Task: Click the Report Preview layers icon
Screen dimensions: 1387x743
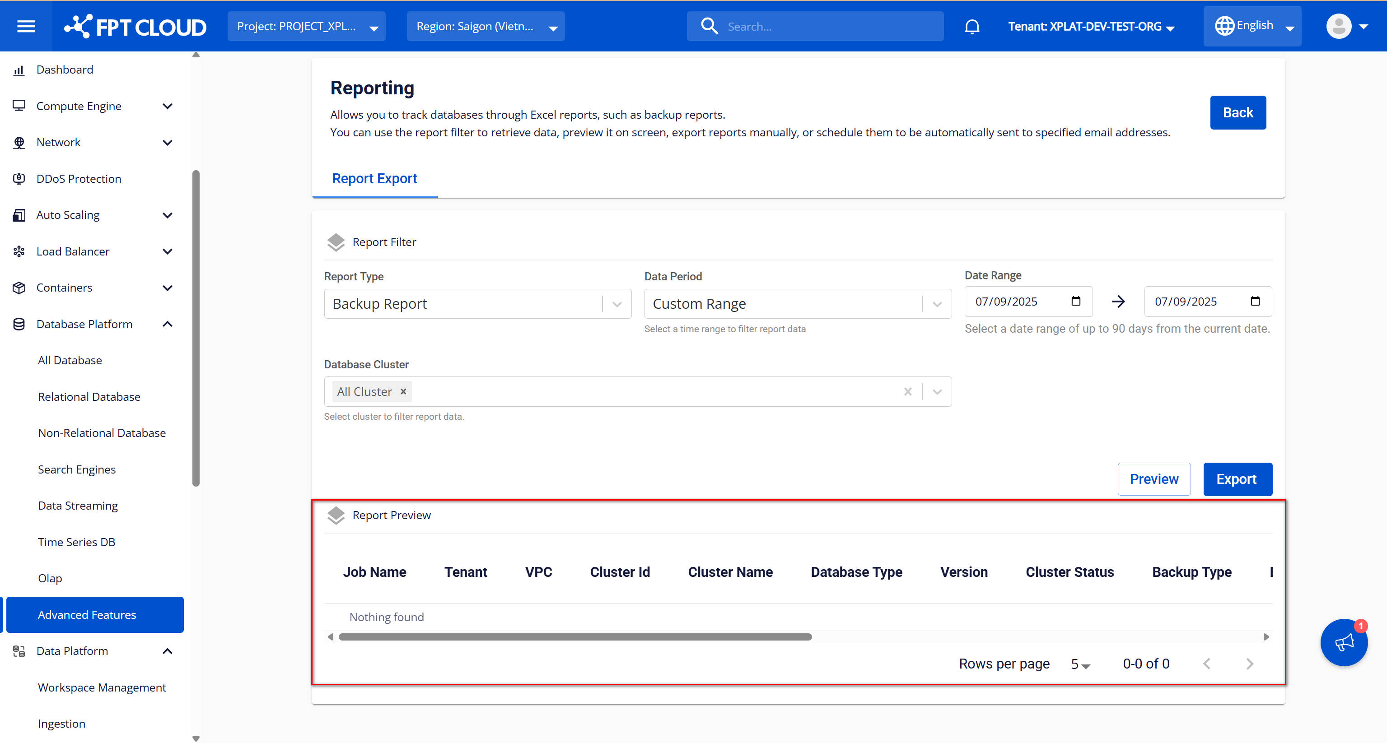Action: [336, 515]
